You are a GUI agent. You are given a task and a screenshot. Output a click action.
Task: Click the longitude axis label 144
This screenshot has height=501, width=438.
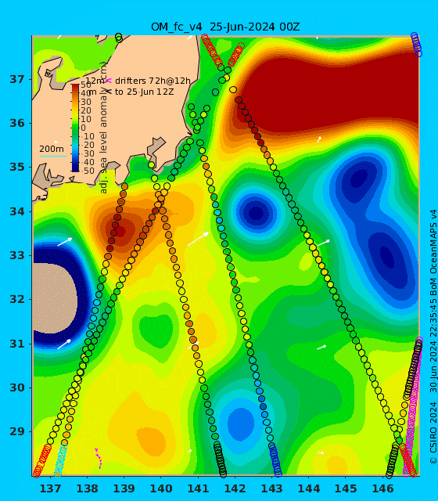[x=309, y=488]
